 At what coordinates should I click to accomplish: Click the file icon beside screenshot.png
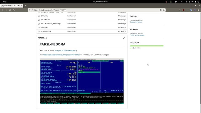(x=39, y=31)
